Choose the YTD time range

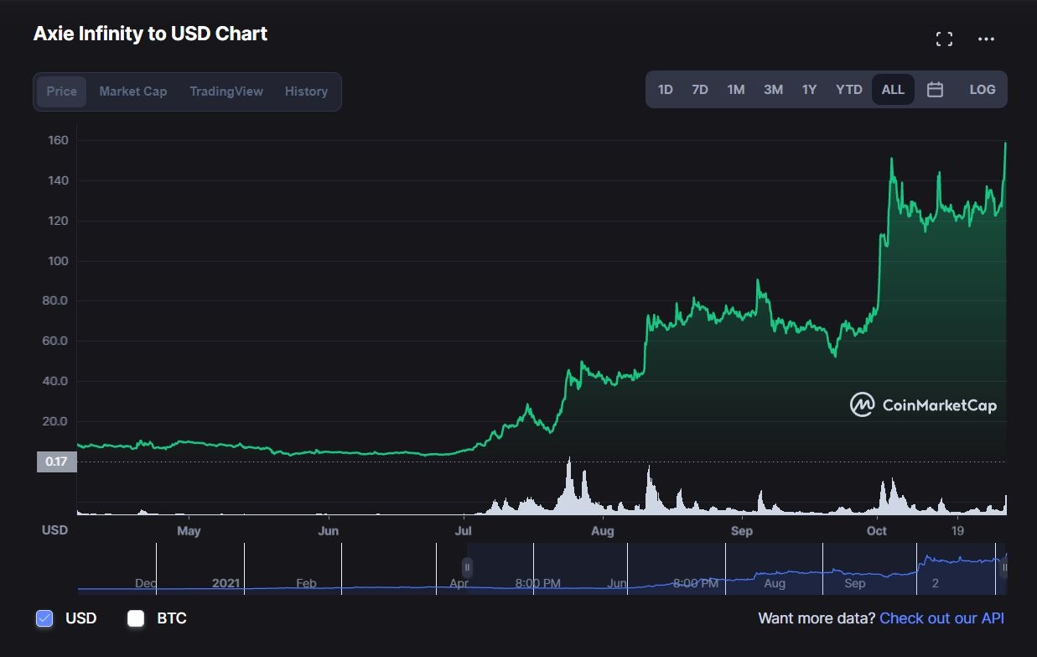(848, 90)
